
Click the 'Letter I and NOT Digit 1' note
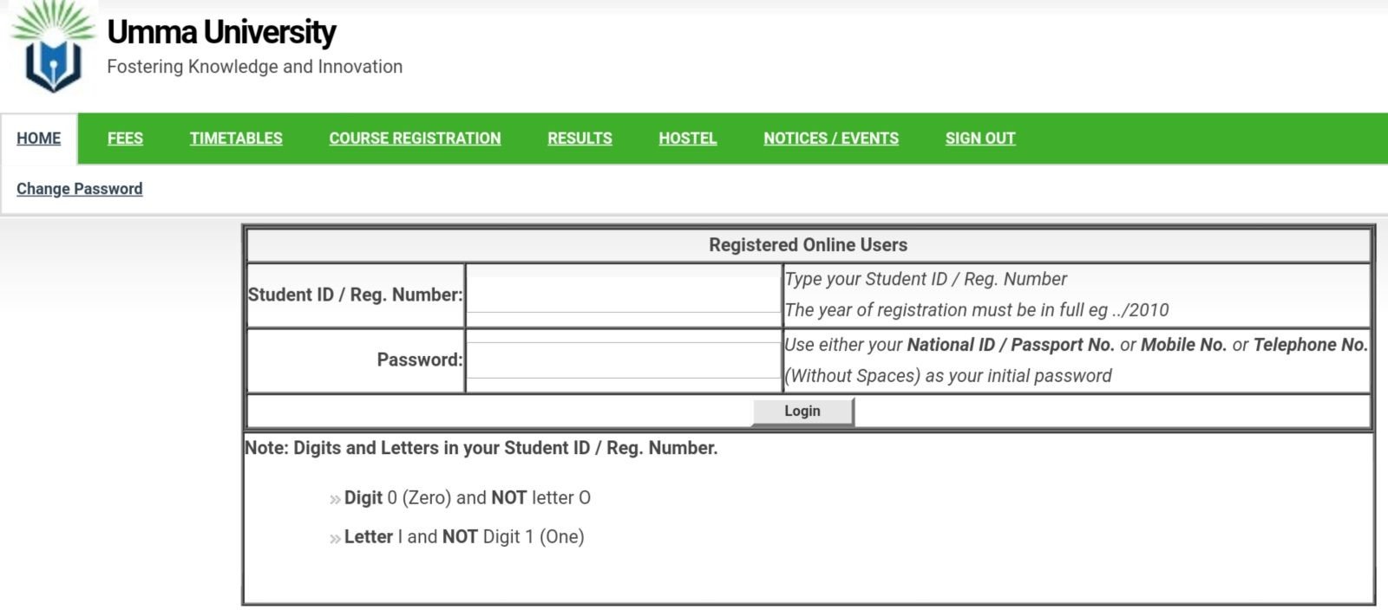click(464, 537)
